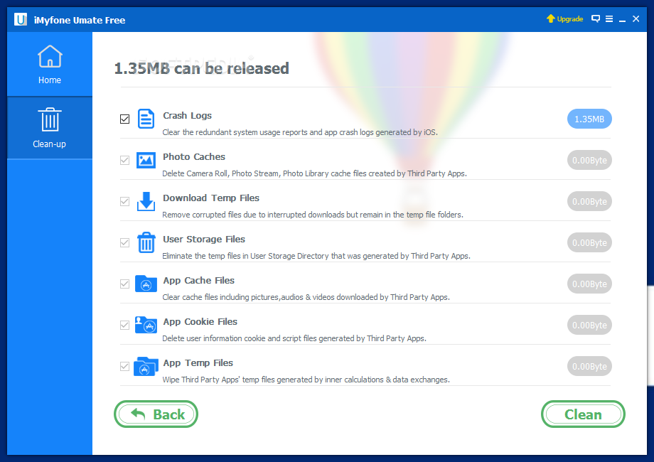Viewport: 654px width, 462px height.
Task: Toggle the Photo Caches checkbox
Action: coord(124,160)
